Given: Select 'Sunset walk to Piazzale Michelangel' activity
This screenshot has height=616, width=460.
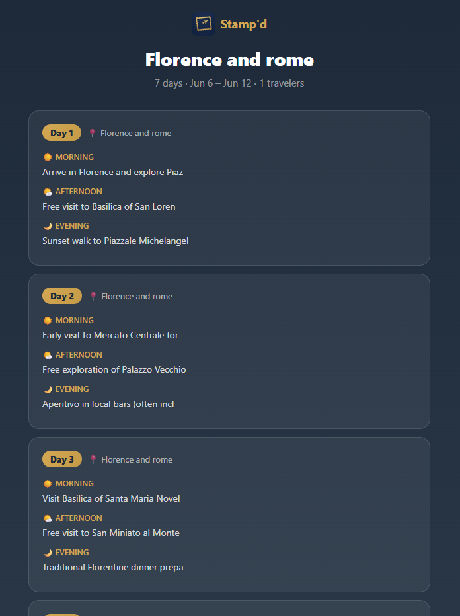Looking at the screenshot, I should coord(116,241).
